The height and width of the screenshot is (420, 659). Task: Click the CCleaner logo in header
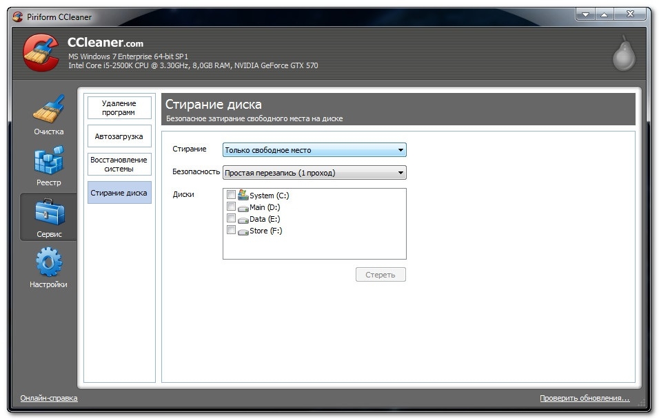(41, 53)
